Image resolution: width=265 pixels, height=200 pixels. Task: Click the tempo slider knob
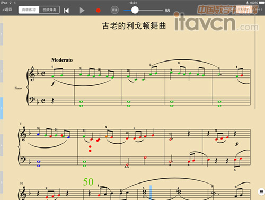135,10
